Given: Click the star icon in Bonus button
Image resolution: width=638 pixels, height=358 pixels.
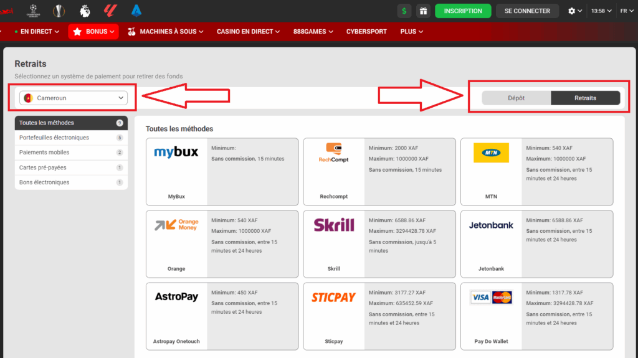Looking at the screenshot, I should (77, 31).
